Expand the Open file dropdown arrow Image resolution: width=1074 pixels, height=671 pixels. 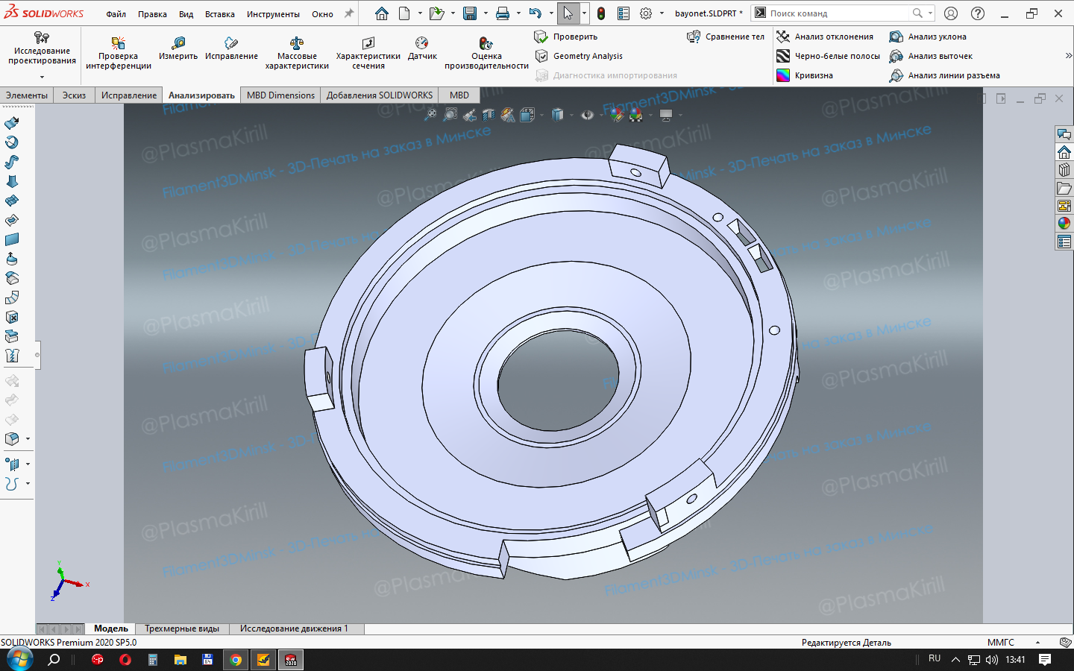tap(453, 13)
